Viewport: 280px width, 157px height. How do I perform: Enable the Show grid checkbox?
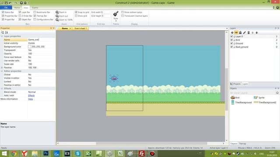click(76, 16)
